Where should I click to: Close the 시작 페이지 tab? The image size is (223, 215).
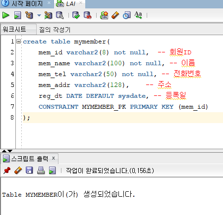49,3
